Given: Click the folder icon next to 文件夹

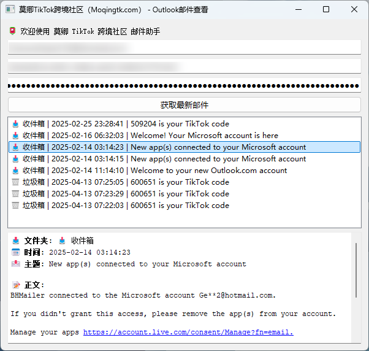Looking at the screenshot, I should tap(16, 241).
